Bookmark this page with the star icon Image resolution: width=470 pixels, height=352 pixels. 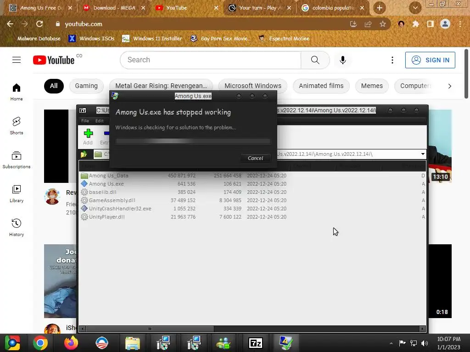point(382,24)
